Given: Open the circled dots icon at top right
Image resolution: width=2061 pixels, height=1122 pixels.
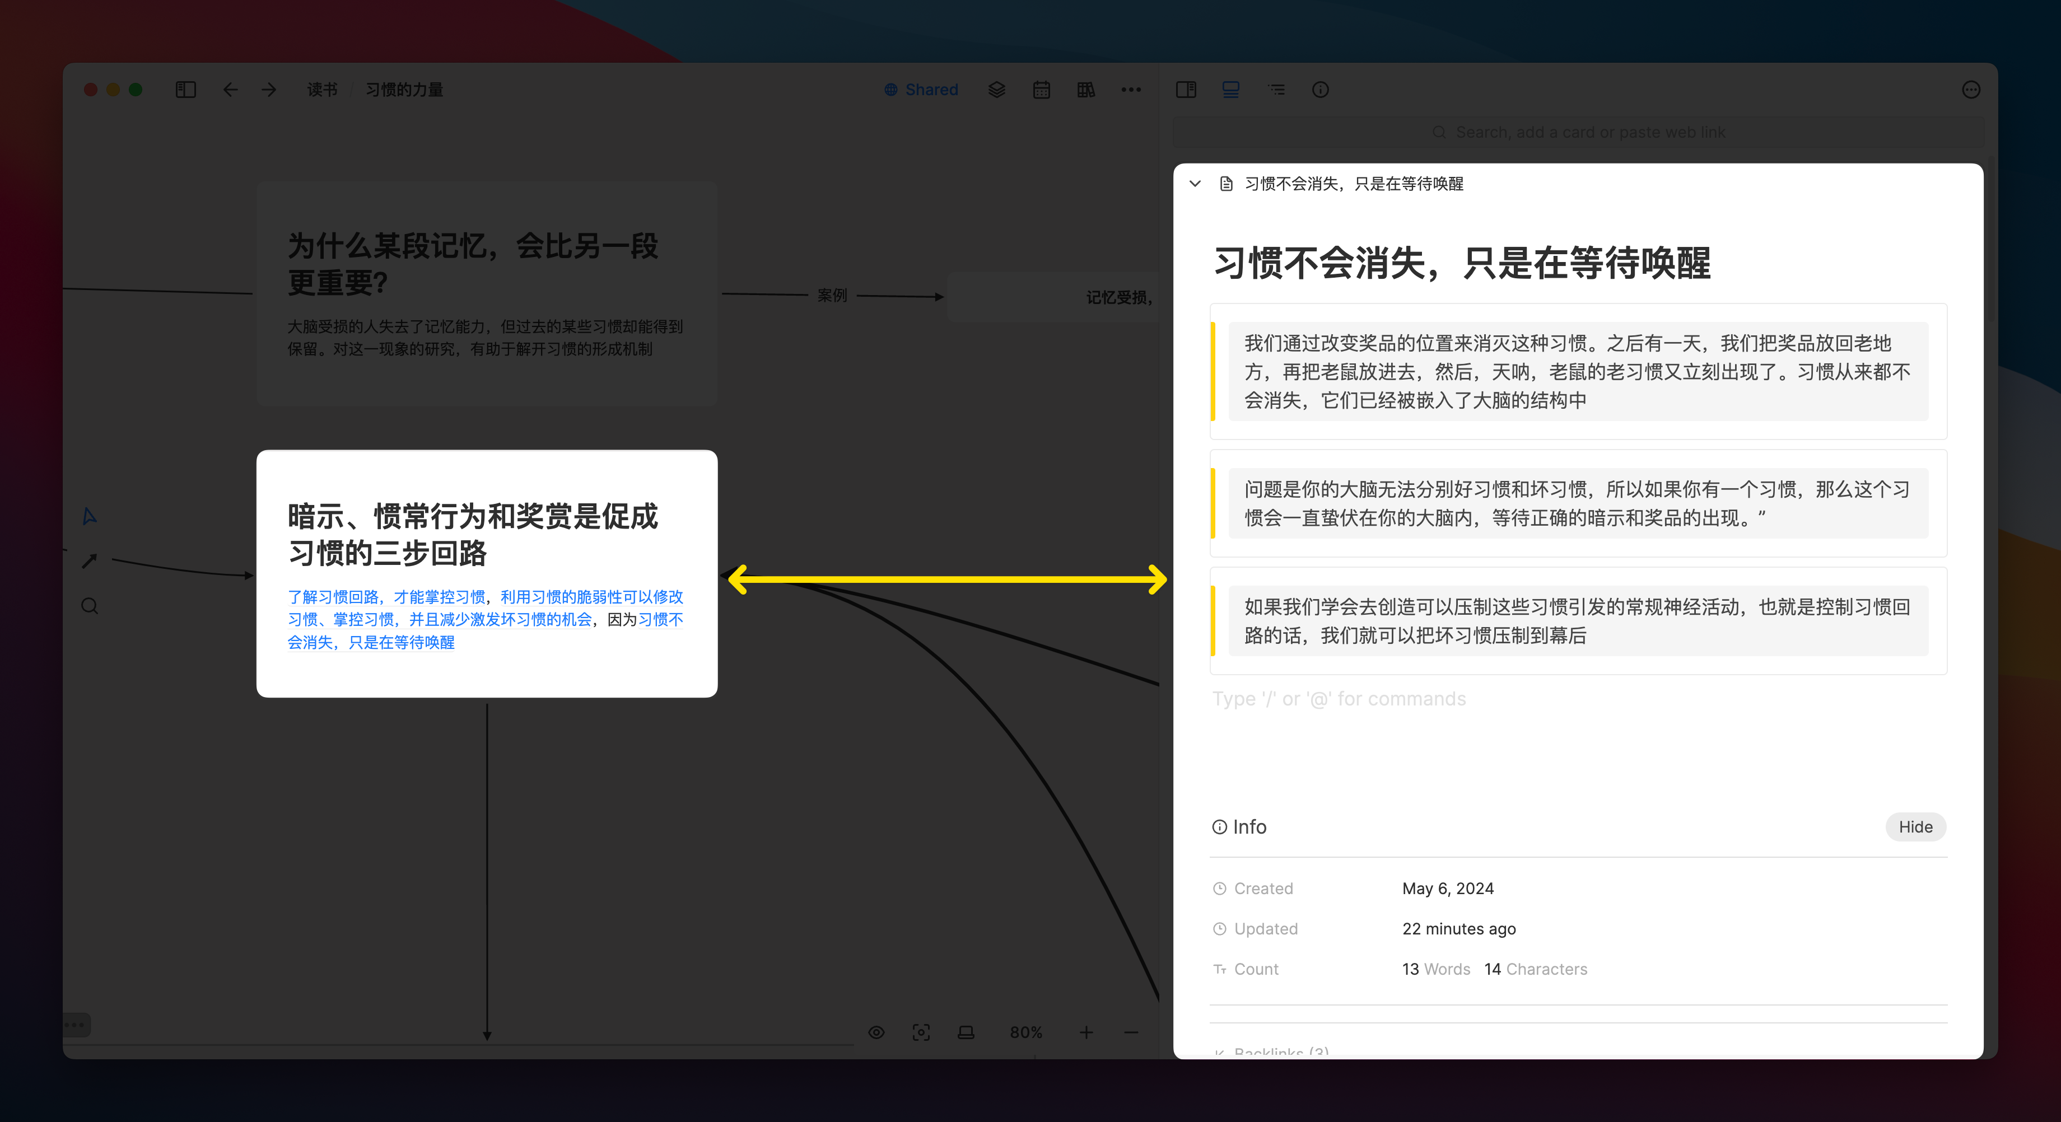Looking at the screenshot, I should click(x=1971, y=90).
